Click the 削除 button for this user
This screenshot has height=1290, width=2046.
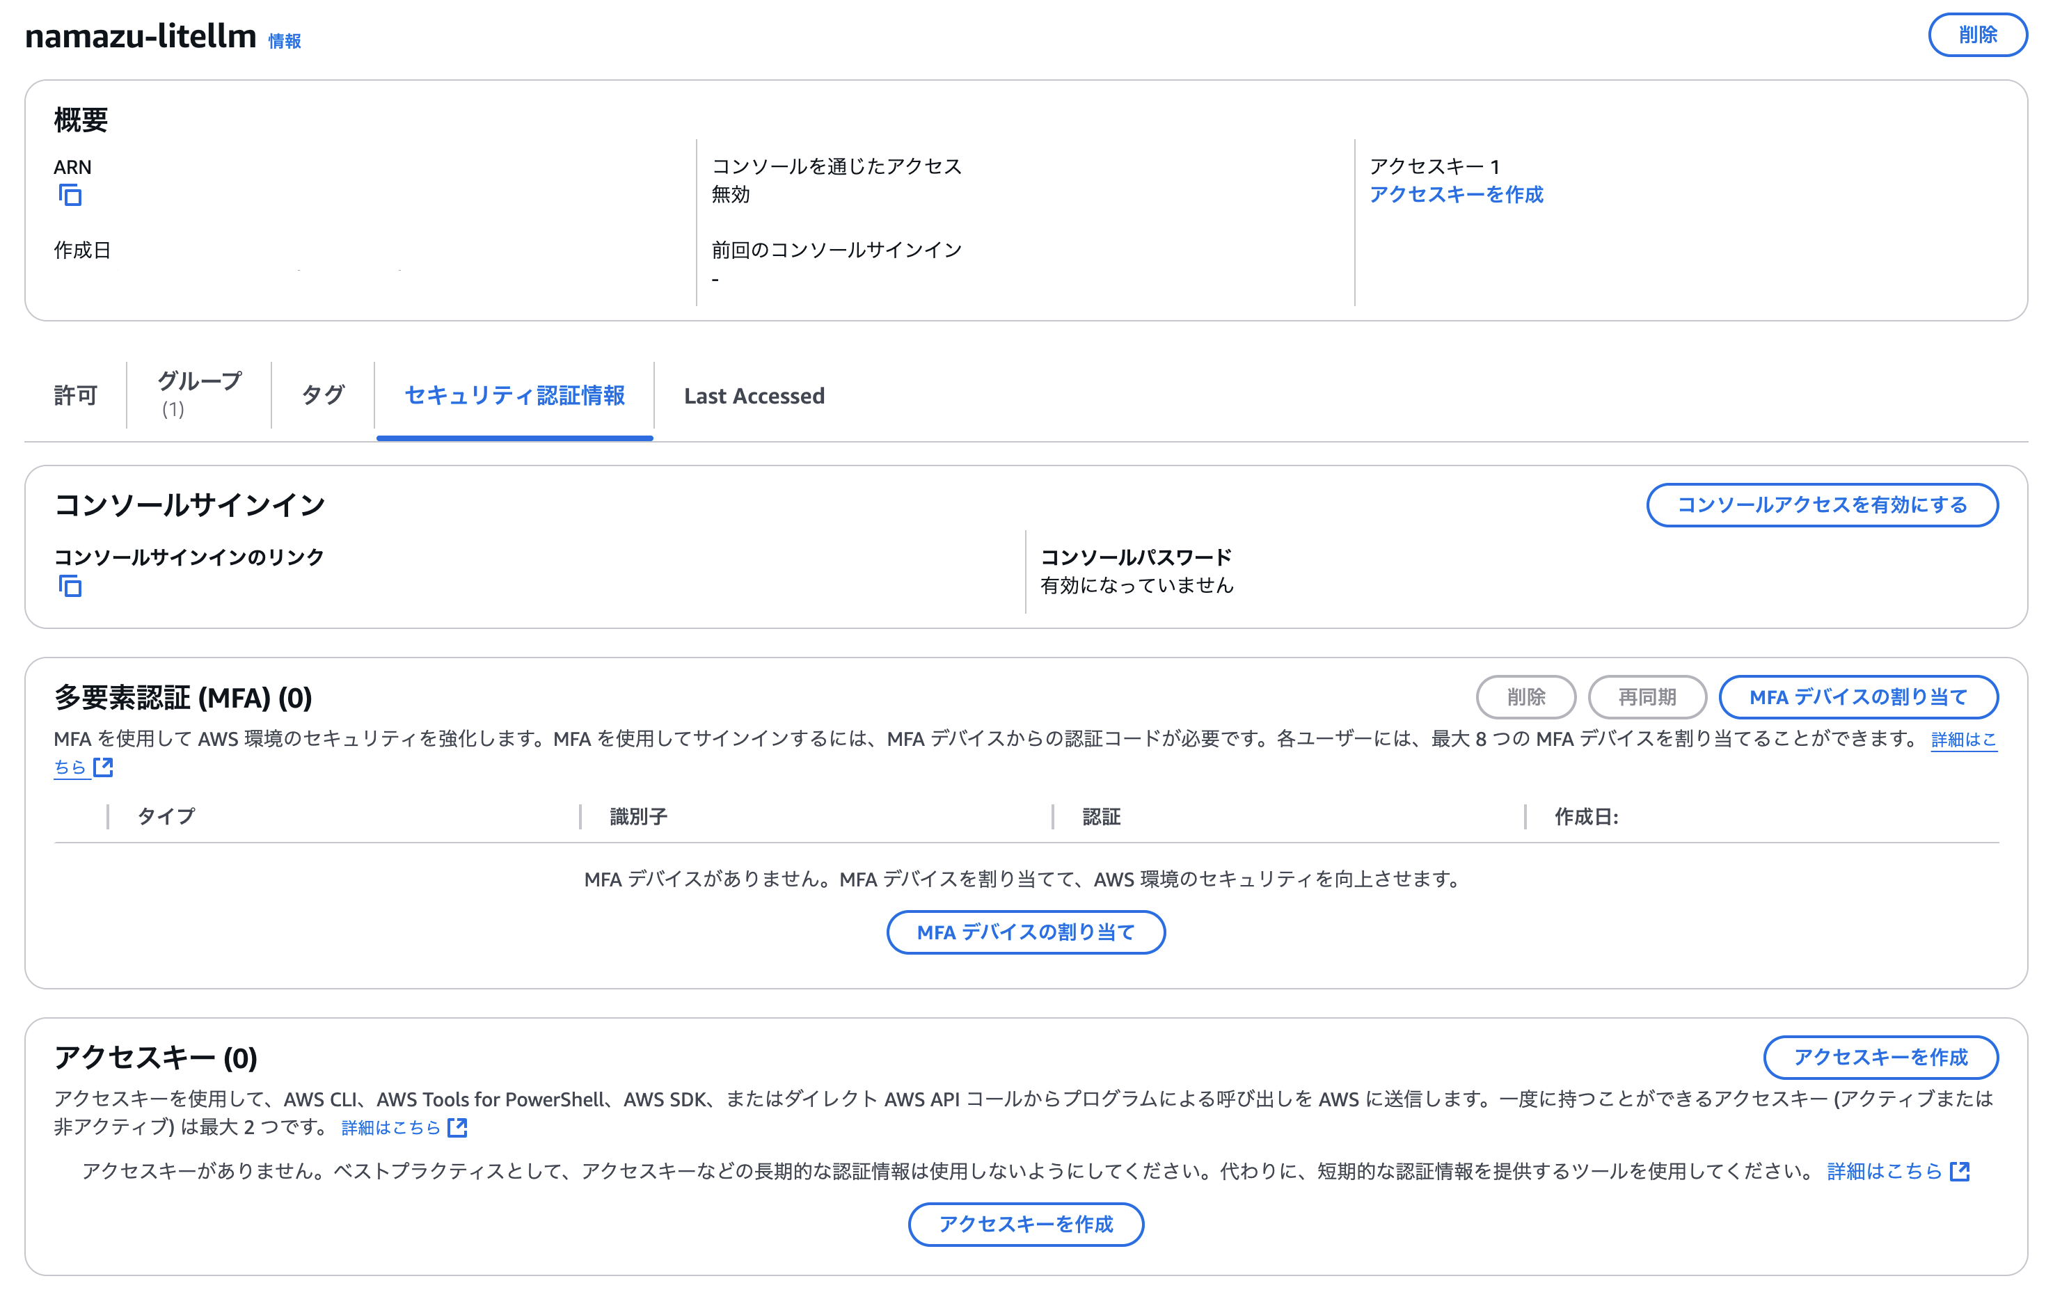[1977, 35]
